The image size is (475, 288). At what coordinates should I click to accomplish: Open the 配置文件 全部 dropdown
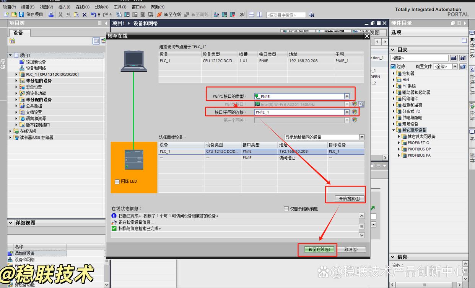455,67
